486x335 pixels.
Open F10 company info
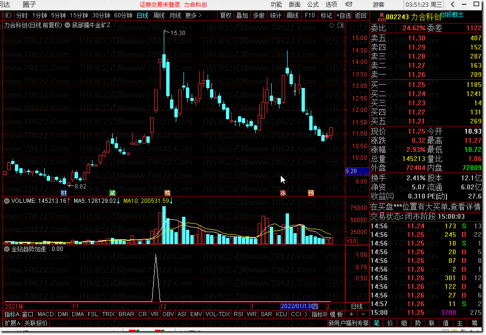coord(310,15)
